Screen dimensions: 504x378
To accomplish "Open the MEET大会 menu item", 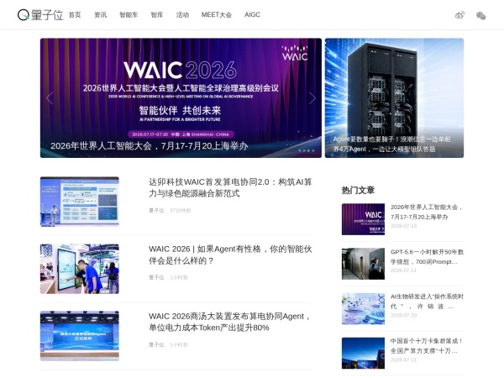I will tap(217, 15).
